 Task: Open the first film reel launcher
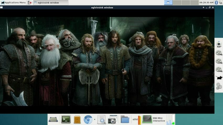[219, 53]
